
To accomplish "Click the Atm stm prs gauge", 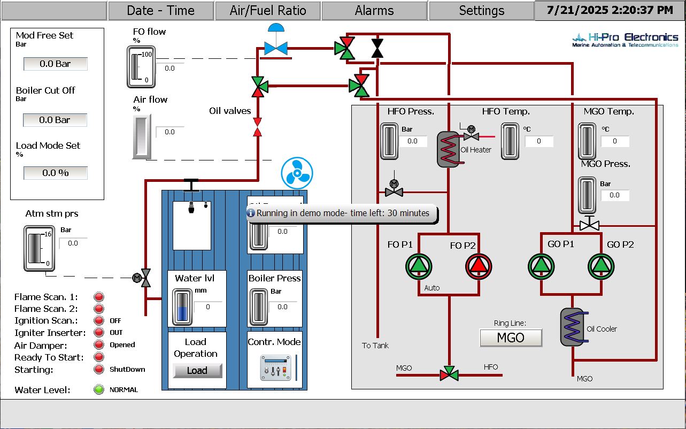I will click(39, 248).
